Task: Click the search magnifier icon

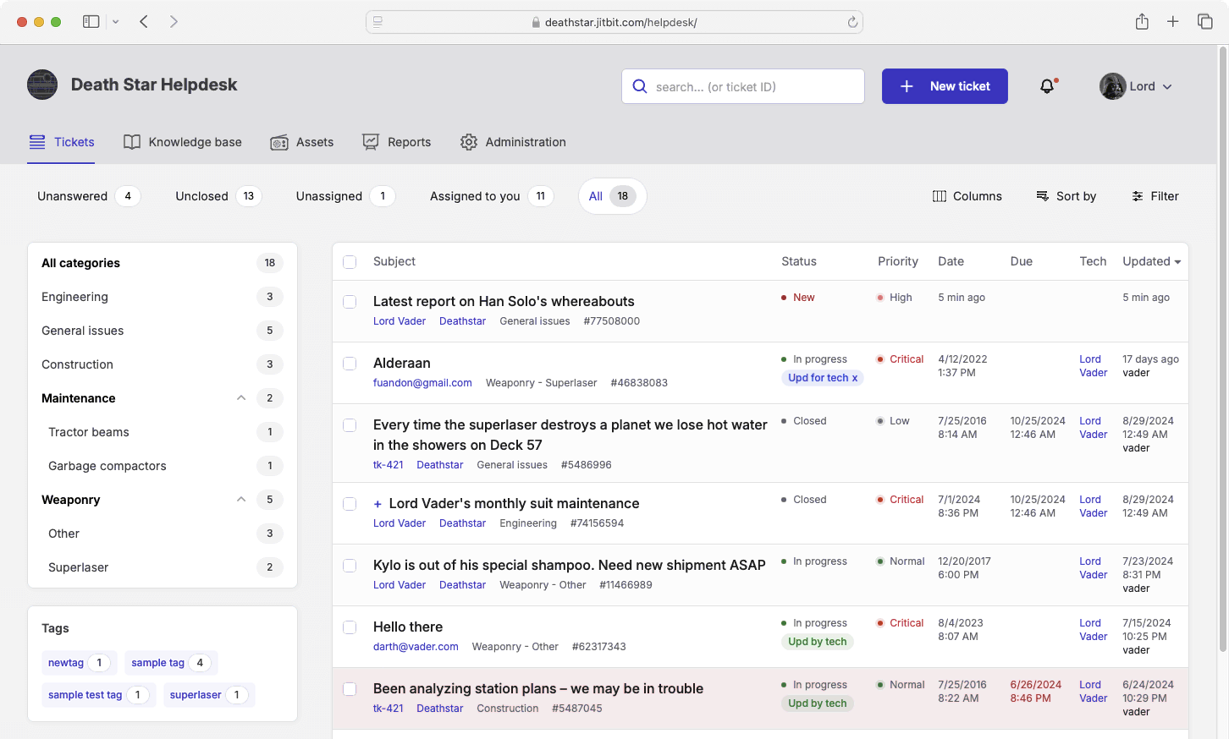Action: pyautogui.click(x=640, y=86)
